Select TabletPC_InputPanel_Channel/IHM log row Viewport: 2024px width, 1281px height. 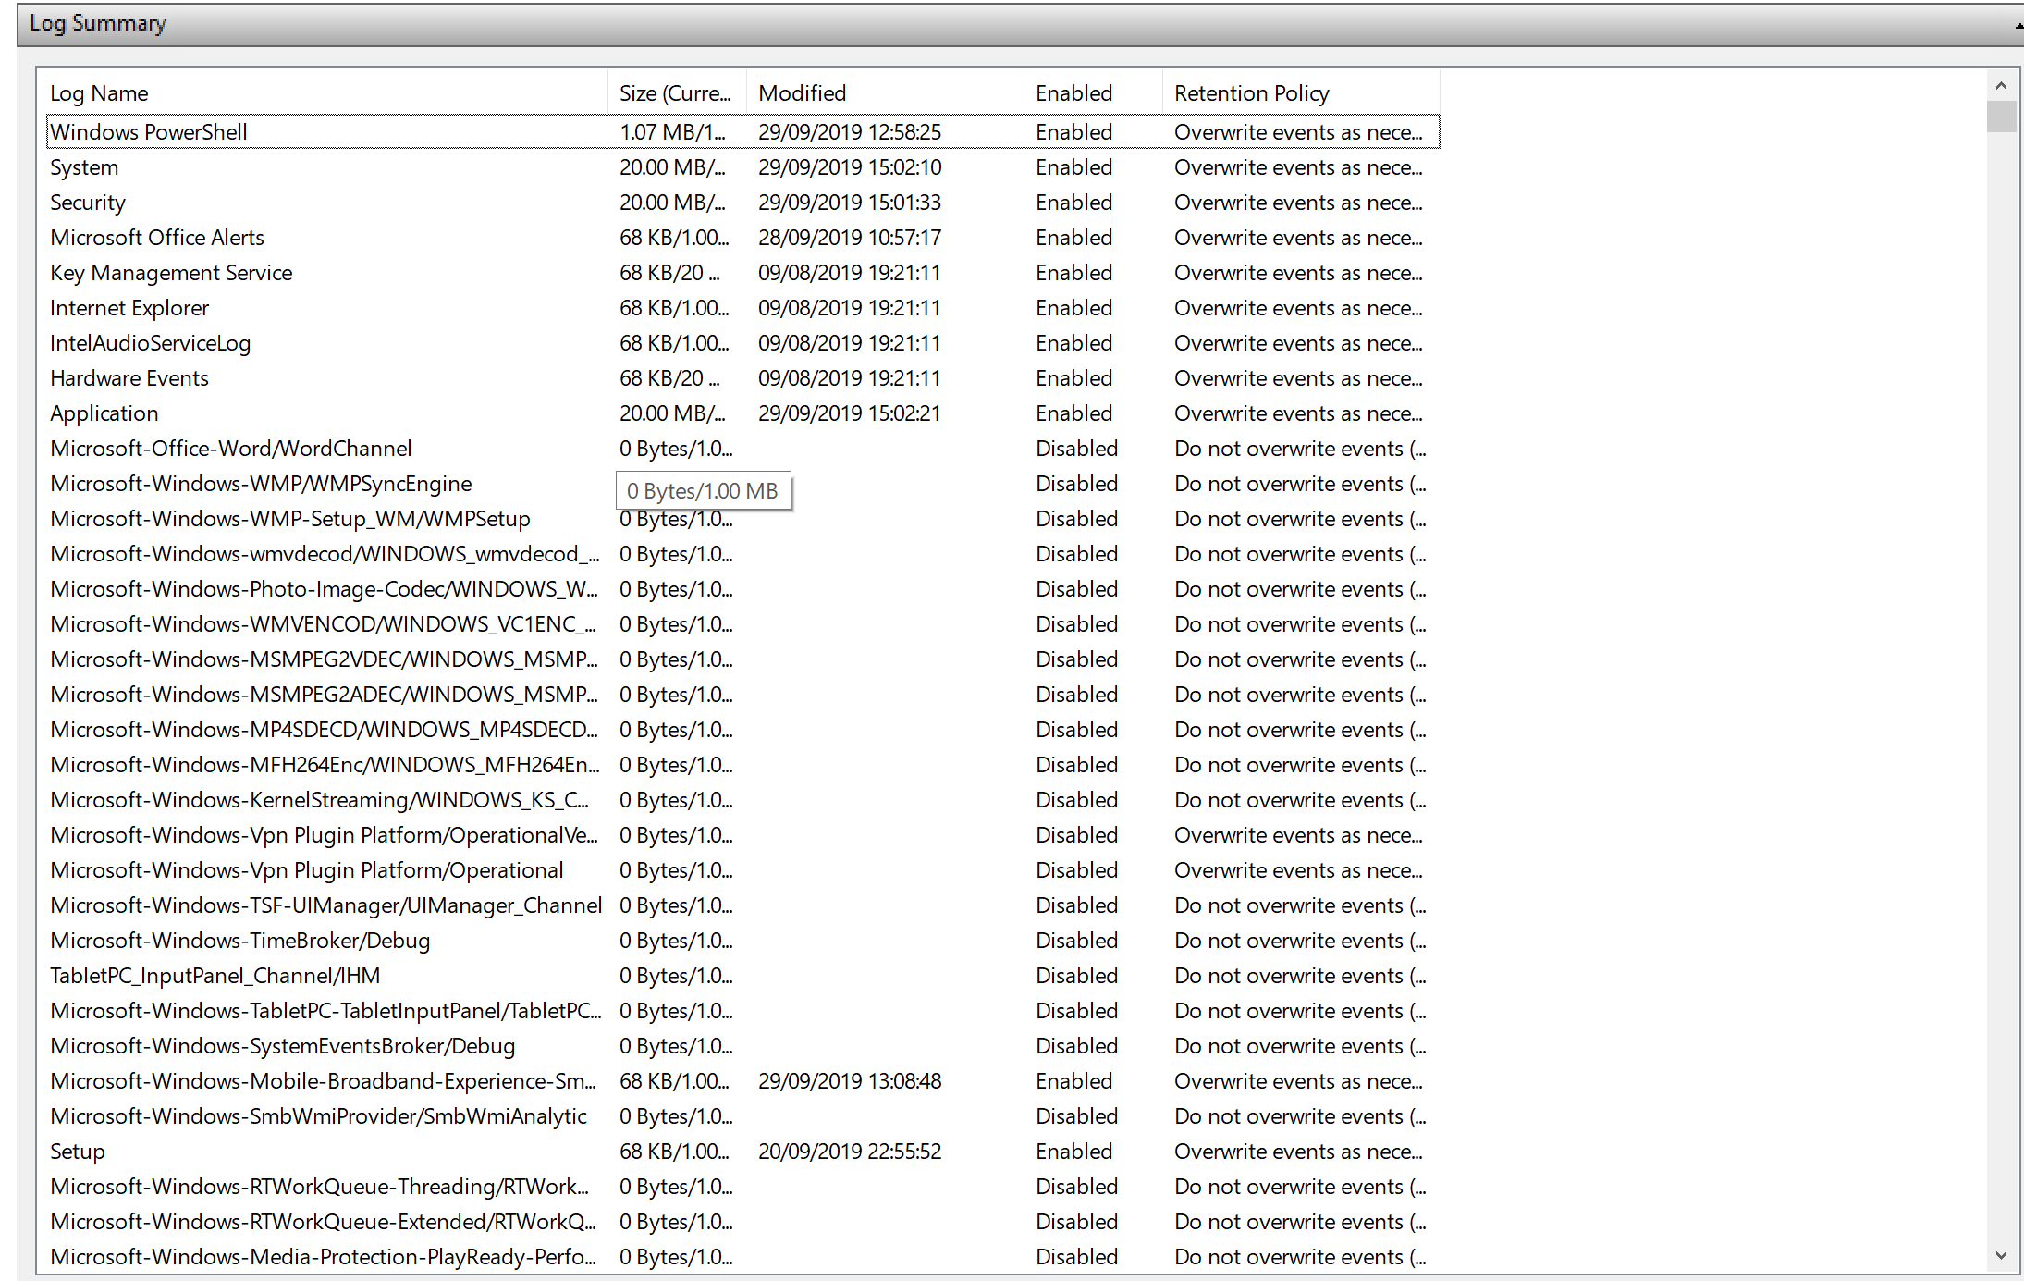pos(215,976)
